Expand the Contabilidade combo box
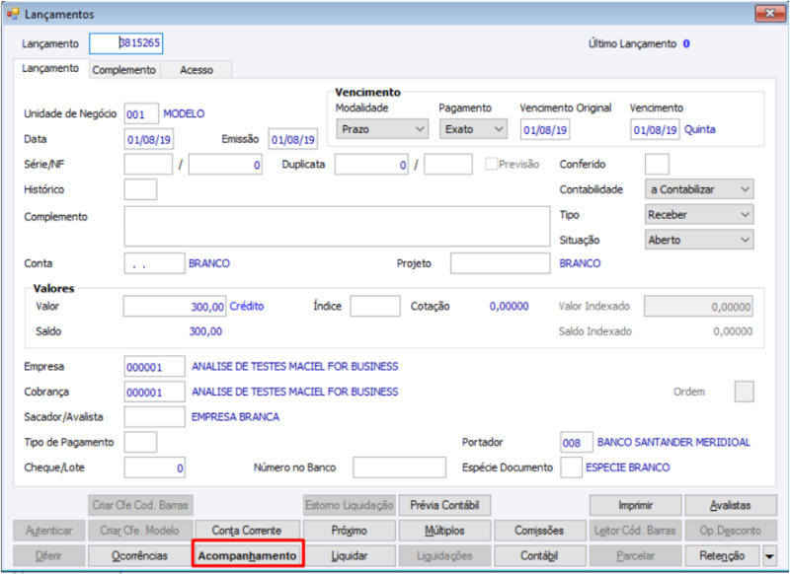This screenshot has height=574, width=790. point(699,189)
